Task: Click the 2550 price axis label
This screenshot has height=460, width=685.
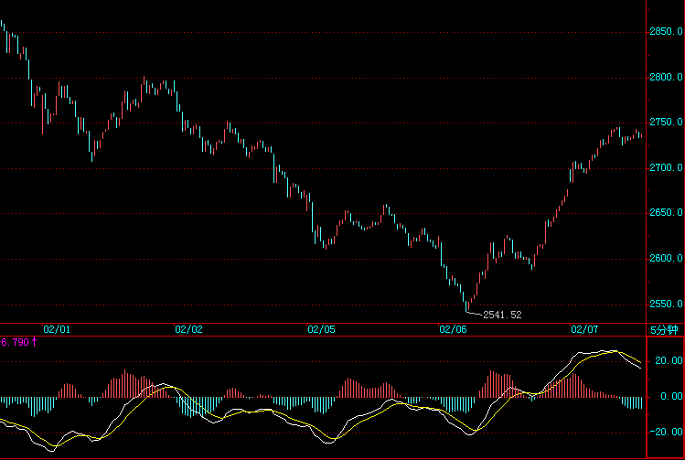Action: coord(667,305)
